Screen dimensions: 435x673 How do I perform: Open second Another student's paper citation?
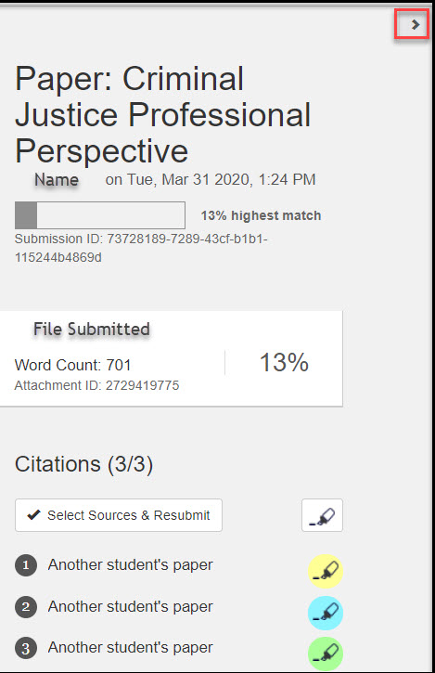pyautogui.click(x=131, y=606)
